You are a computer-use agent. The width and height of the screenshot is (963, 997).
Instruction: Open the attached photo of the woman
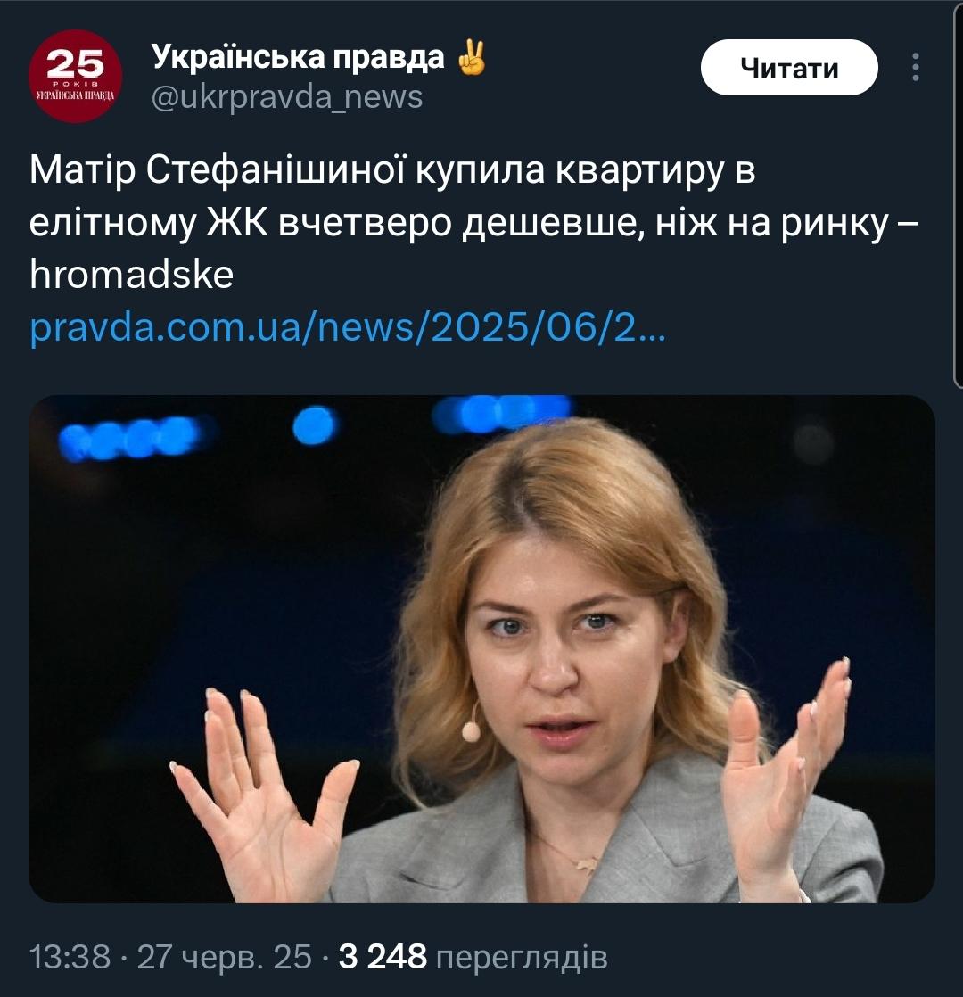[481, 648]
